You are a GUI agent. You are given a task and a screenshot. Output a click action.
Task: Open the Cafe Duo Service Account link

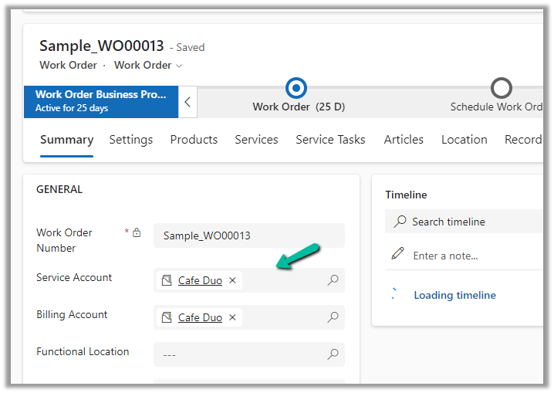tap(200, 280)
